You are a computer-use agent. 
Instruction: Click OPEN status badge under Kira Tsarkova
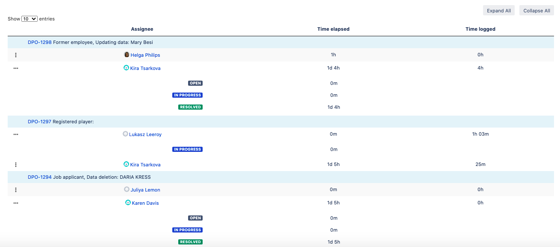click(195, 83)
